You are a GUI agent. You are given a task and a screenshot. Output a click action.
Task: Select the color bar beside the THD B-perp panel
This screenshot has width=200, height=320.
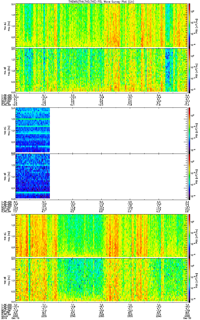tap(189, 131)
